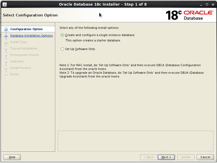Click the Database Installation Options step marker icon
This screenshot has height=163, width=217.
(6, 36)
